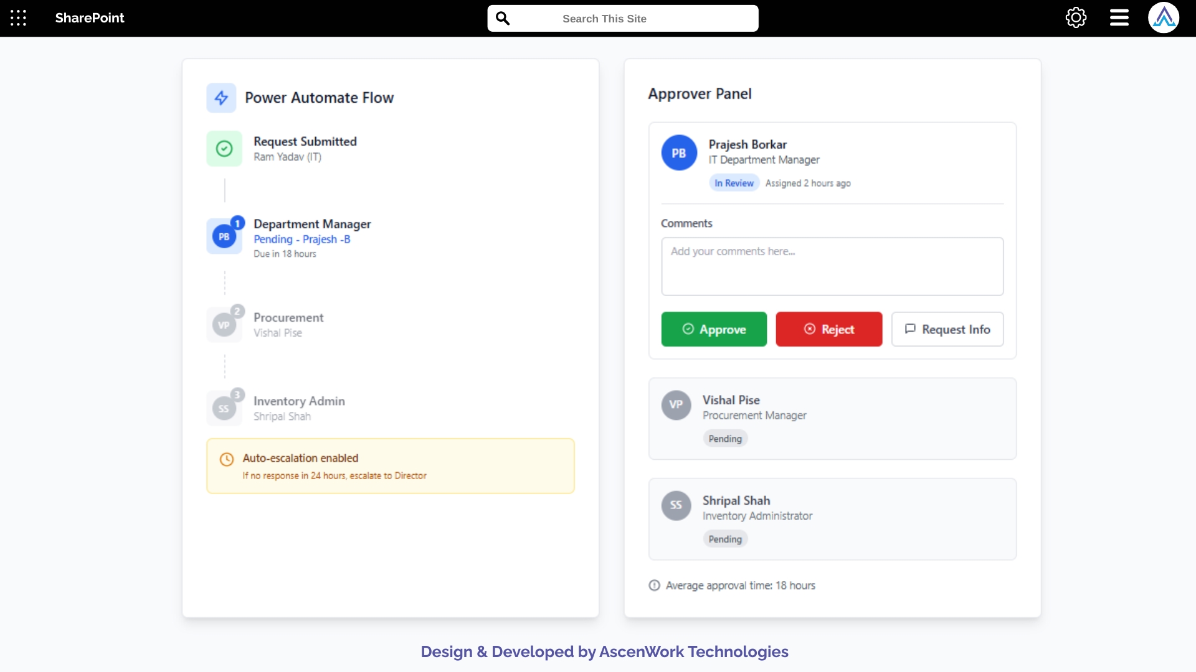The image size is (1196, 672).
Task: Click the speech bubble on Request Info button
Action: 910,329
